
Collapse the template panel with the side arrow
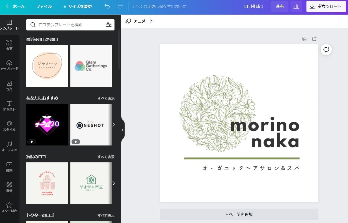click(x=122, y=130)
